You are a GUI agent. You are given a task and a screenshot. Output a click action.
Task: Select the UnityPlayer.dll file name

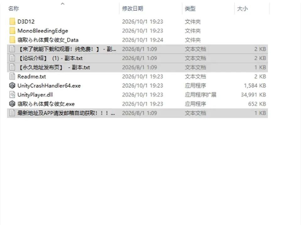click(35, 95)
